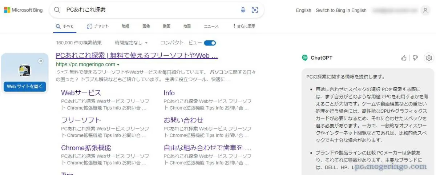Open ChatGPT panel settings gear
Viewport: 436px width, 175px height.
pyautogui.click(x=429, y=58)
